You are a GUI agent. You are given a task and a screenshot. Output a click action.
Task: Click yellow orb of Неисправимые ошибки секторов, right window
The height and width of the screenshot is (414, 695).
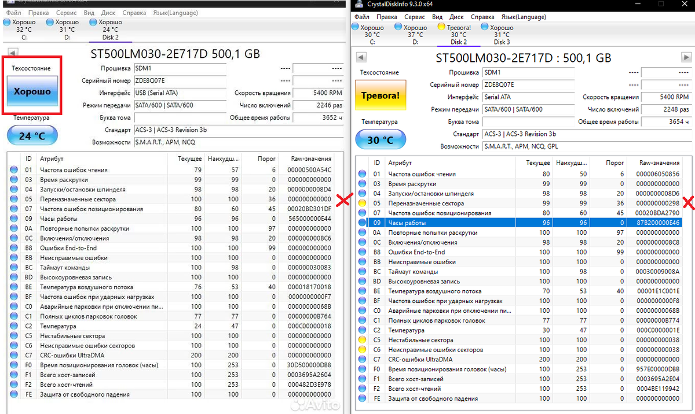coord(362,350)
